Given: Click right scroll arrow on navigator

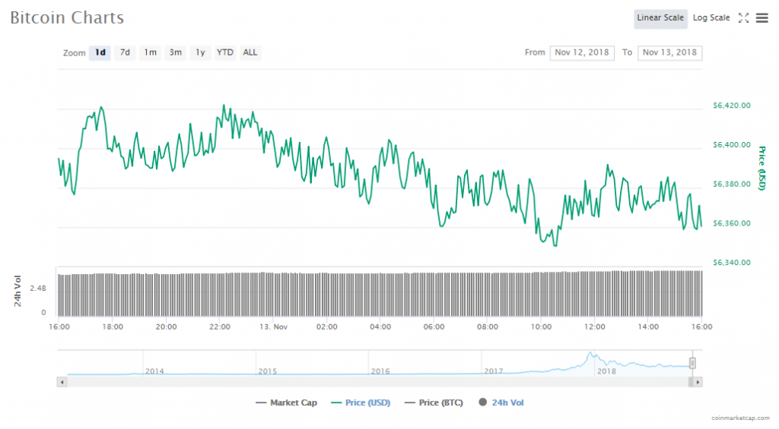Looking at the screenshot, I should 698,383.
